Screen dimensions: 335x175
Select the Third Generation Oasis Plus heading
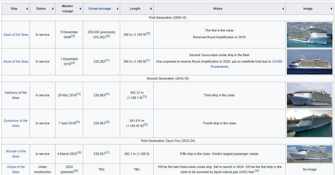tap(168, 141)
